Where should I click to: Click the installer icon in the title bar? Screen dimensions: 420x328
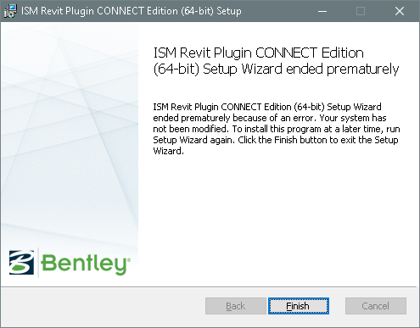10,11
